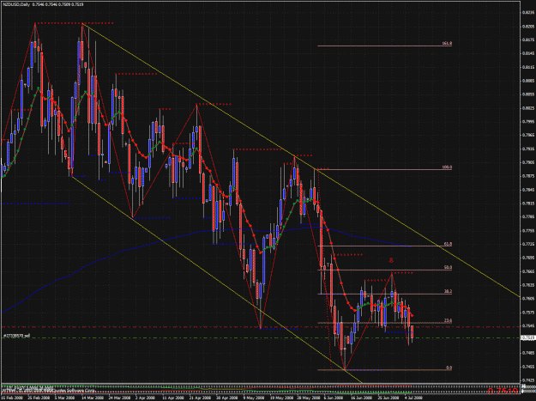Click the 19 May 2008 date marker

coord(280,398)
